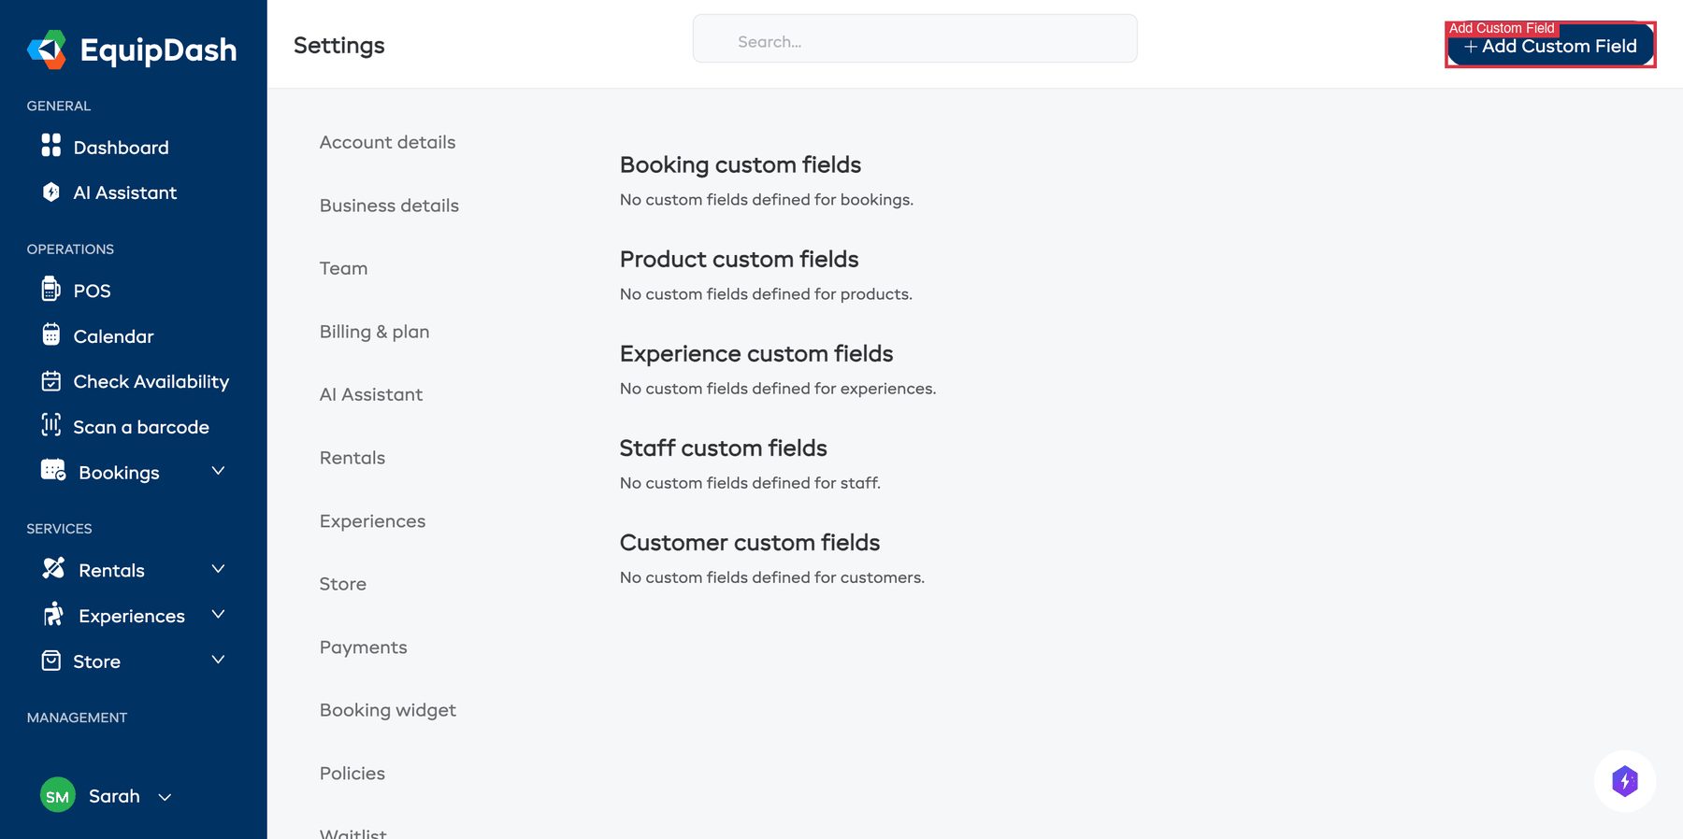This screenshot has width=1683, height=839.
Task: Open Experiences settings section
Action: 373,521
